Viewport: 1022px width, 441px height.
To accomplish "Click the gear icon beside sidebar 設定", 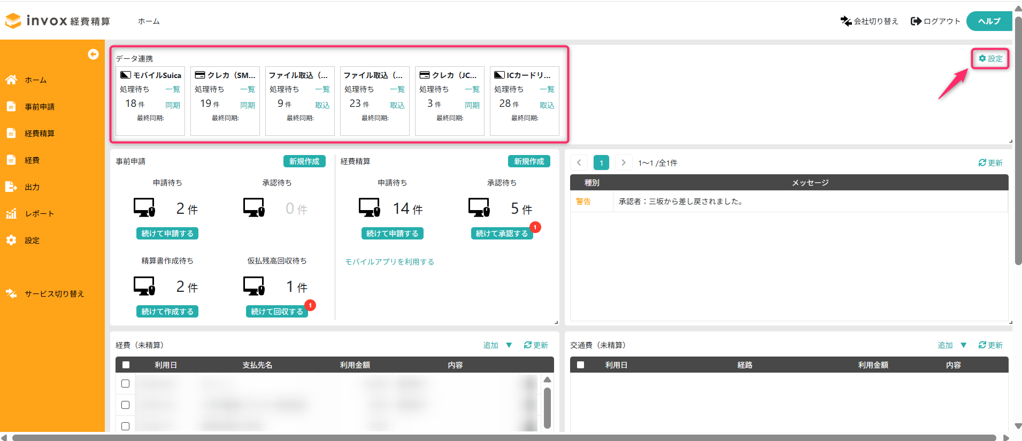I will (11, 240).
